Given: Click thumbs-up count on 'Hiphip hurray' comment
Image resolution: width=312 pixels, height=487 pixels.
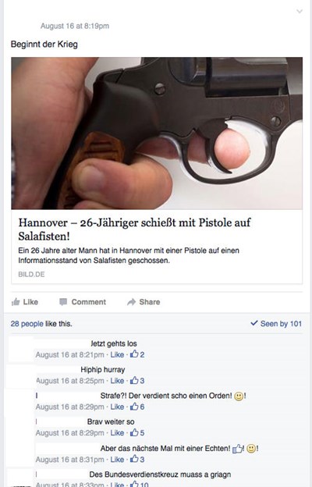Looking at the screenshot, I should click(137, 381).
